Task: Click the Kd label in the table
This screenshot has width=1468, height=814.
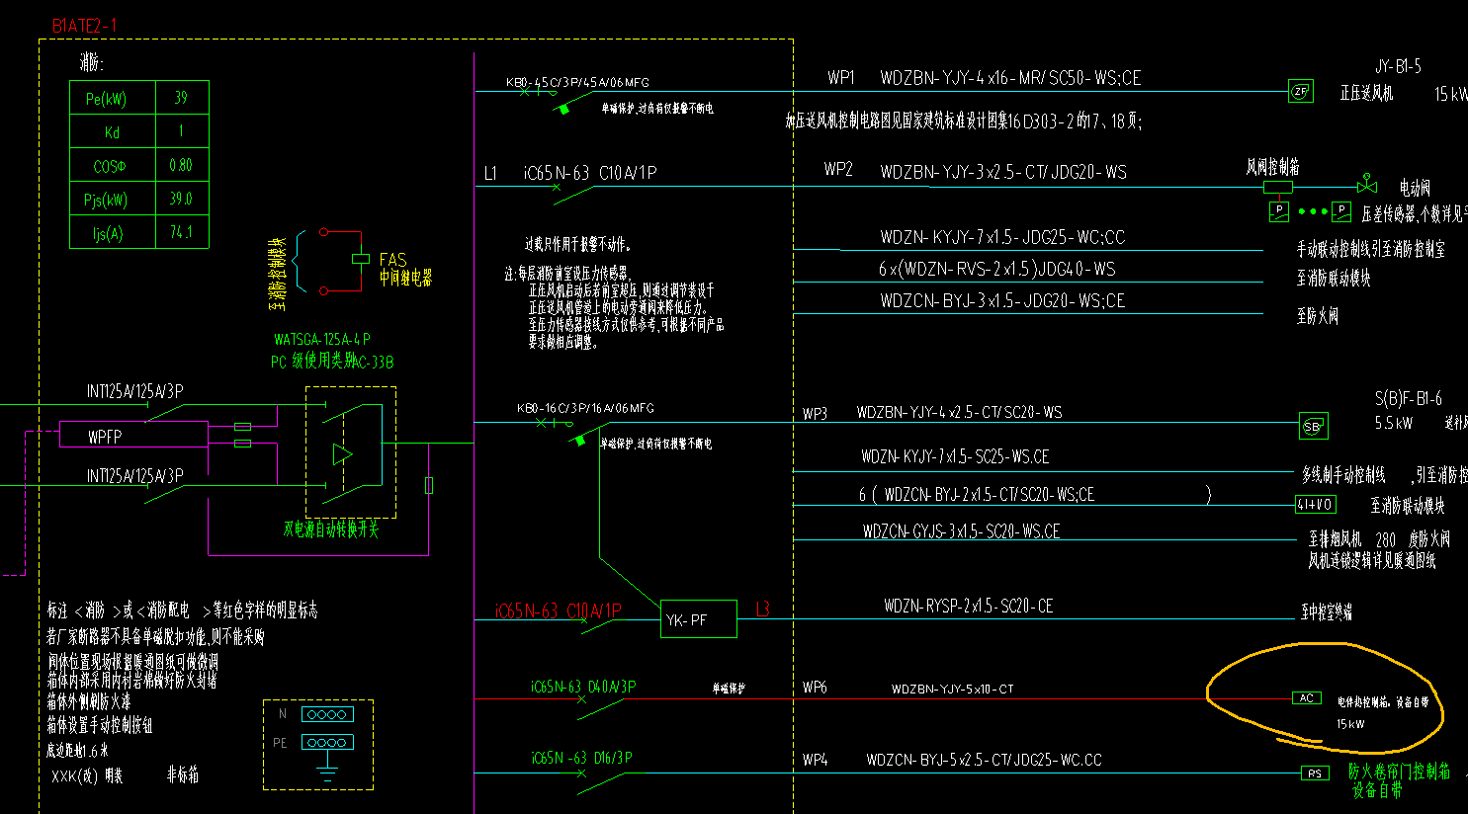Action: [112, 132]
